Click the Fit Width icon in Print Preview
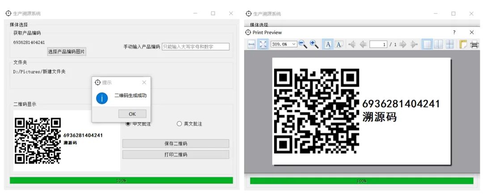This screenshot has width=483, height=195. [251, 44]
